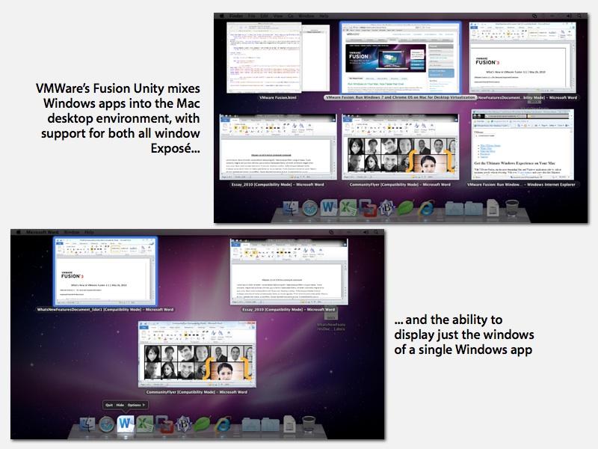Open Microsoft Excel in the lower dock
The image size is (598, 449).
pos(144,424)
